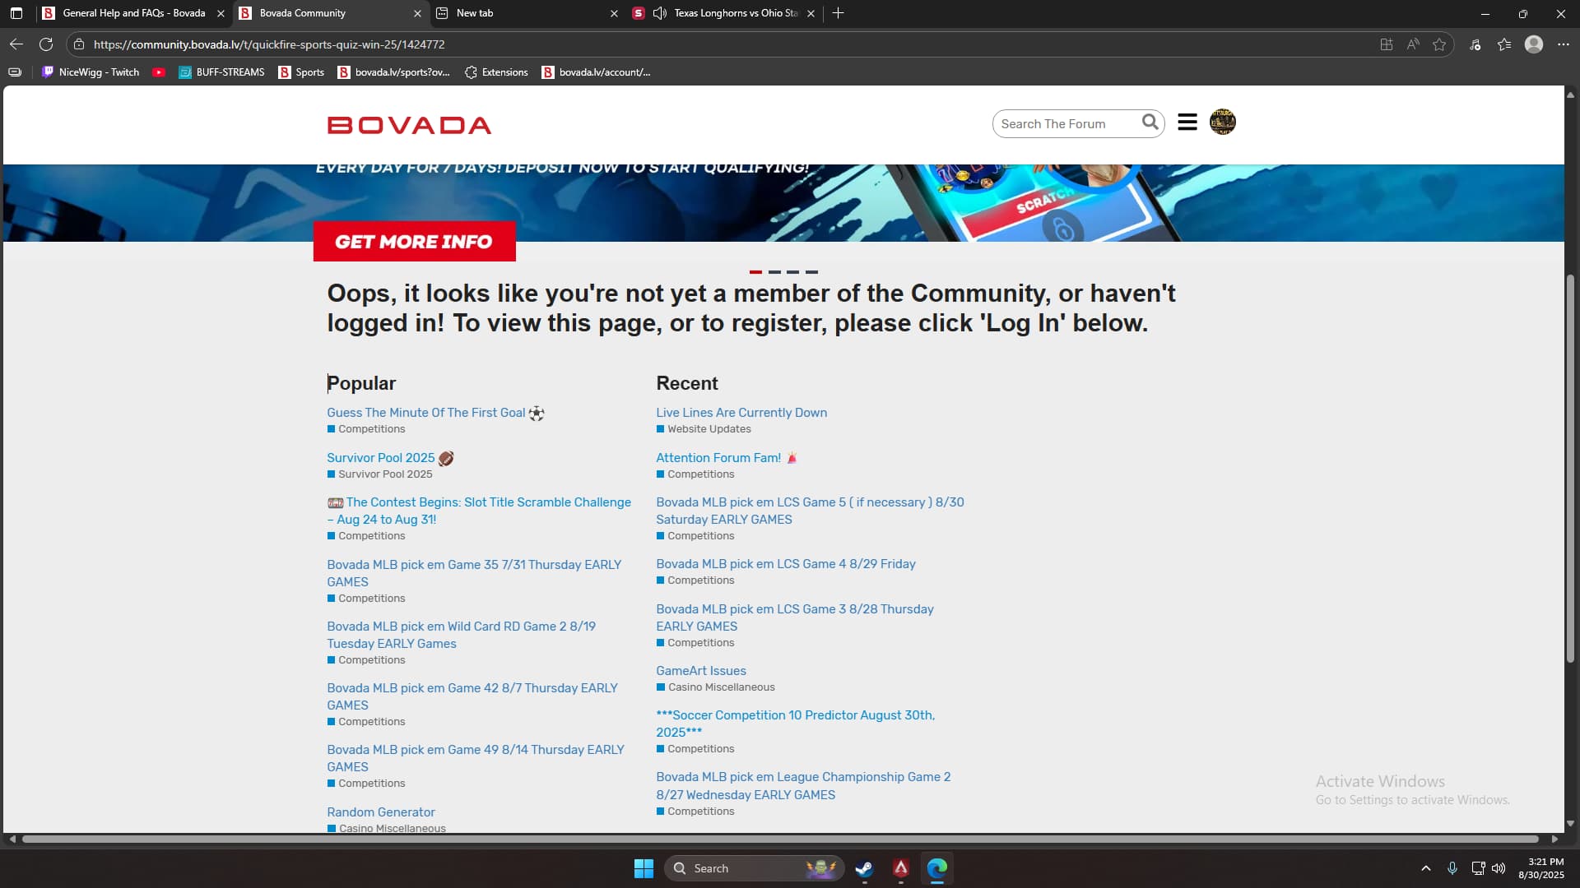Click the Bovada logo
1580x888 pixels.
pos(409,125)
